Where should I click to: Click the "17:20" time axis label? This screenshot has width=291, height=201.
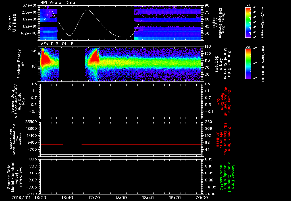coord(94,198)
